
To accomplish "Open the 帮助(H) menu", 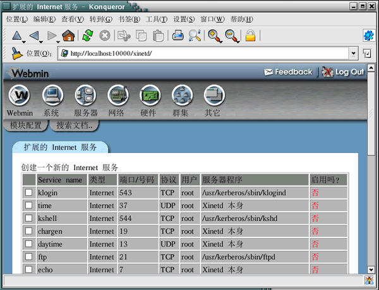I will pos(242,19).
